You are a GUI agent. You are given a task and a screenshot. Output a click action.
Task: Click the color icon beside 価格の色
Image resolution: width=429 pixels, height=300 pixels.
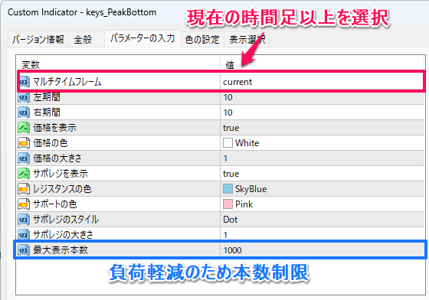click(x=24, y=143)
